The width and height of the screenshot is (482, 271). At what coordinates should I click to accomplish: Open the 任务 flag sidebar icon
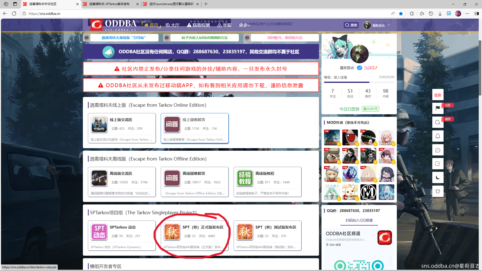tap(438, 108)
